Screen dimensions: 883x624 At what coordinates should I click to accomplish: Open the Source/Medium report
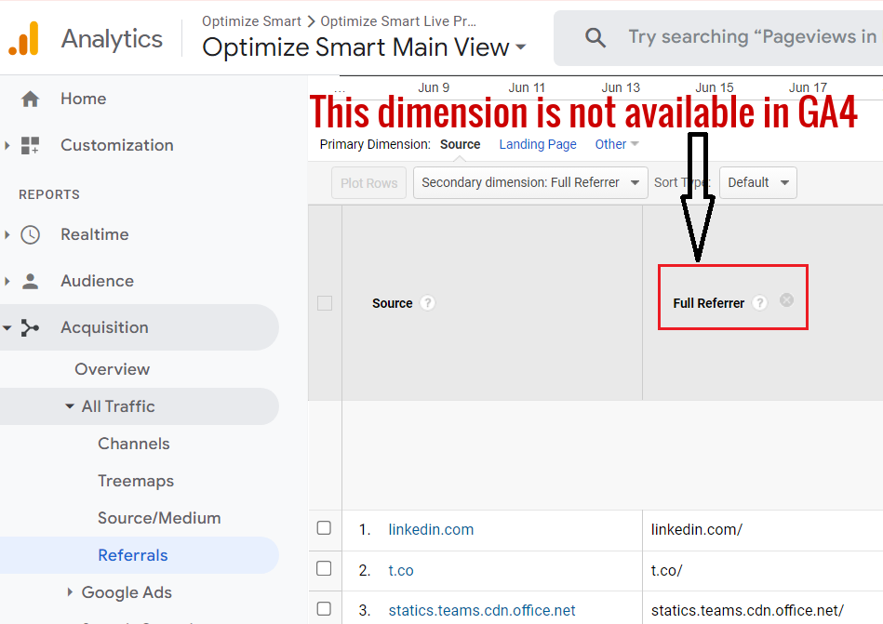[x=159, y=518]
